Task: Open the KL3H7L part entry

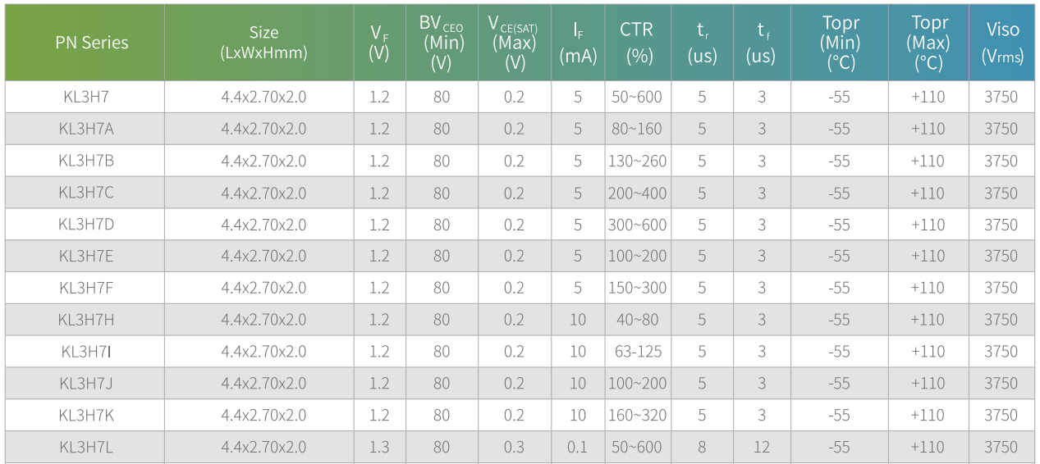Action: pos(86,448)
